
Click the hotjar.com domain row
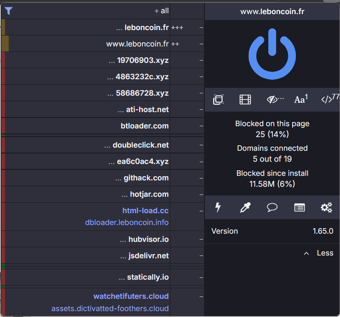tap(86, 194)
